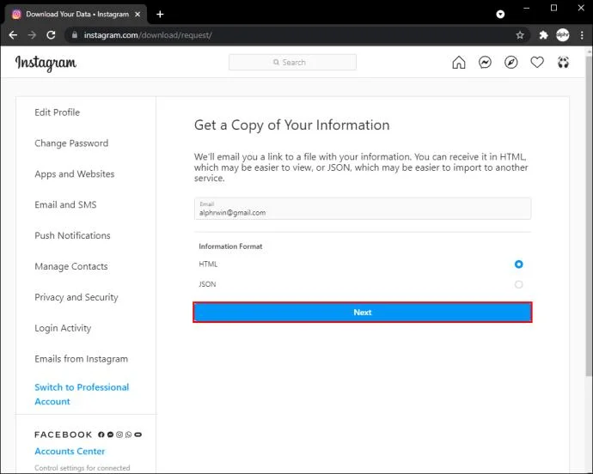The width and height of the screenshot is (593, 474).
Task: Click the Get a Copy of Your Information heading
Action: [291, 125]
